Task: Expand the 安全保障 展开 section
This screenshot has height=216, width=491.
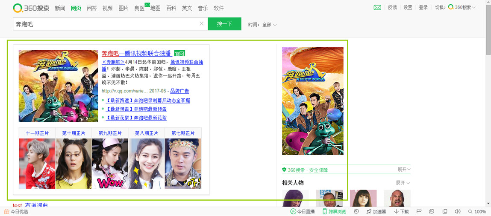Action: (x=404, y=170)
